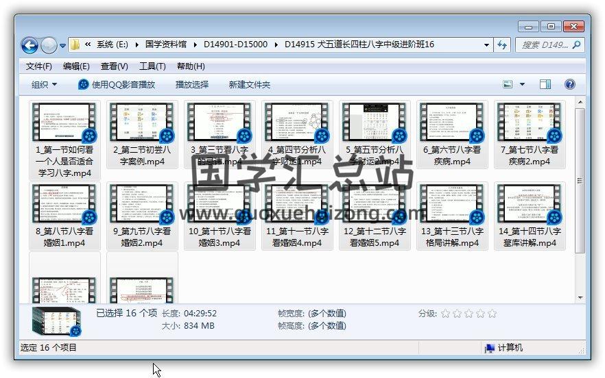
Task: Click the 国学资料馆 breadcrumb segment
Action: pos(166,45)
